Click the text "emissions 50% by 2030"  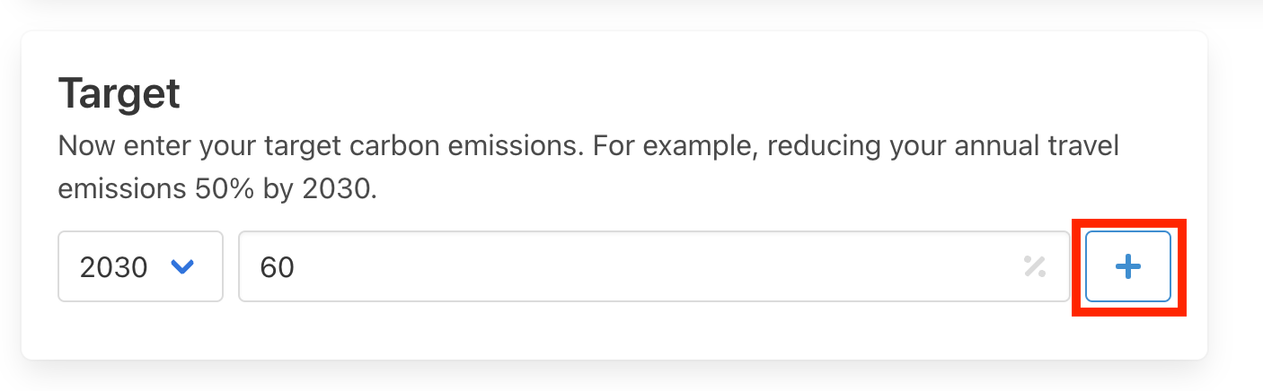(x=216, y=189)
